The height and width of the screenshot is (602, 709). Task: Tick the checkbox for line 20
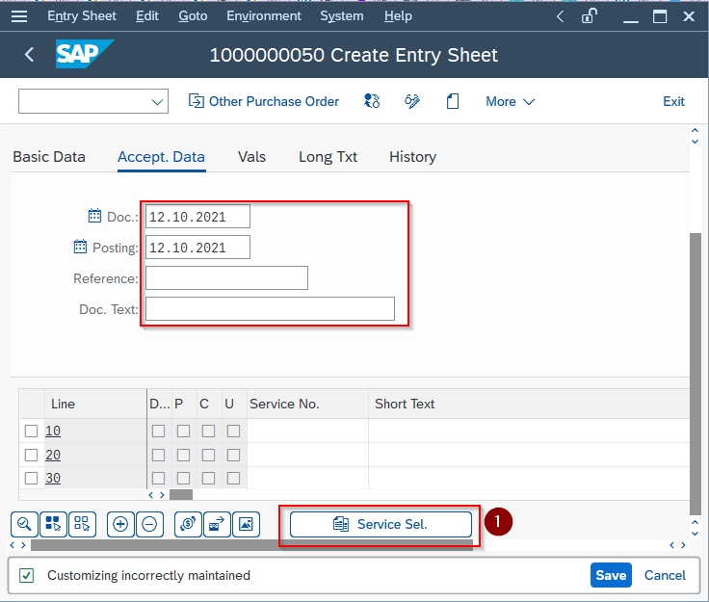click(32, 455)
